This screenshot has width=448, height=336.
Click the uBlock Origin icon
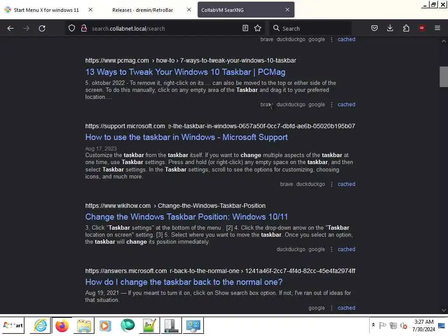(x=422, y=28)
